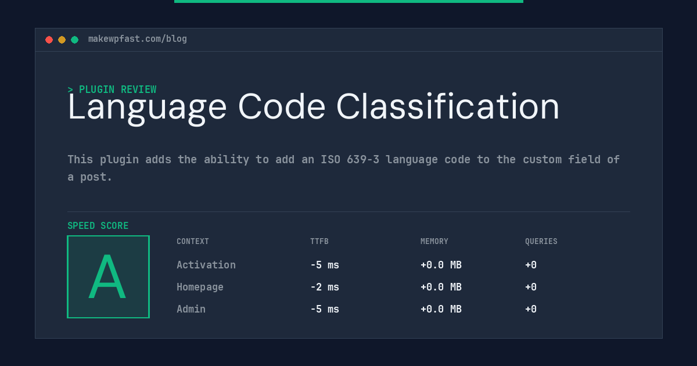
Task: Click the 'SPEED SCORE' label
Action: tap(98, 225)
